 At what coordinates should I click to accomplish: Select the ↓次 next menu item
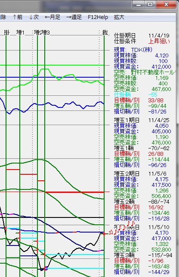34,17
